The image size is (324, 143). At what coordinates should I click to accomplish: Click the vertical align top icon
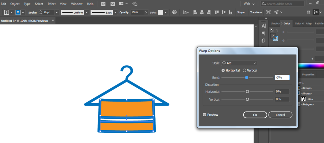[x=216, y=12]
